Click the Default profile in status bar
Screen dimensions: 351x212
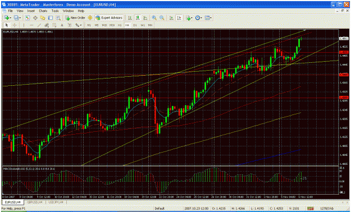159,209
